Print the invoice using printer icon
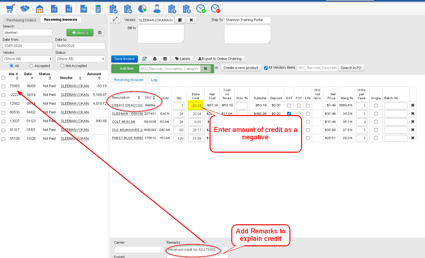The height and width of the screenshot is (258, 425). [155, 59]
